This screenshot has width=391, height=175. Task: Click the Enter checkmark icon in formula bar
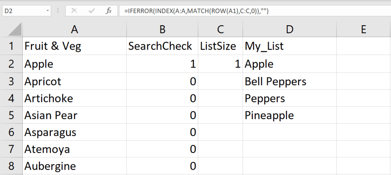coord(91,11)
